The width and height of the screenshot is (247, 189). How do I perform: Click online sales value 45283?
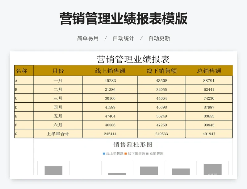[110, 80]
